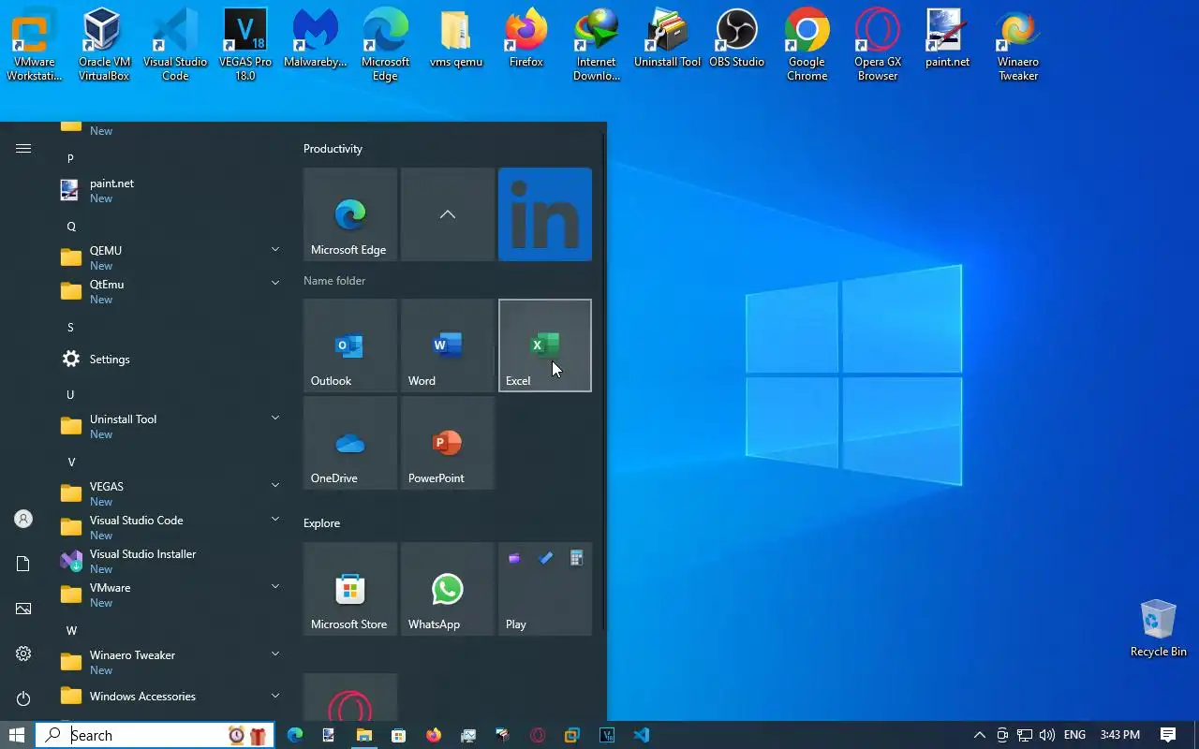This screenshot has height=749, width=1199.
Task: Open the VEGAS Pro taskbar icon
Action: point(606,735)
